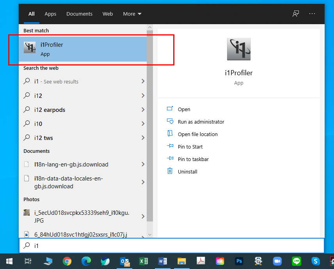Click the pin icon beside Pin to taskbar
The height and width of the screenshot is (269, 334).
[170, 158]
